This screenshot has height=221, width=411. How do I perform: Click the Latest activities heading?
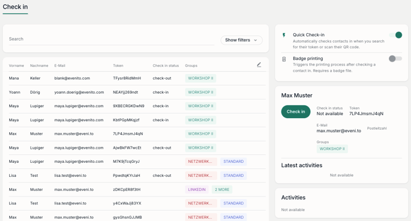point(302,165)
